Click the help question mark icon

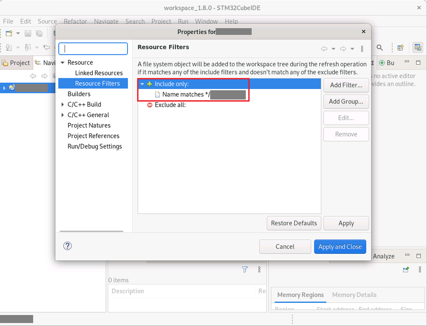click(68, 246)
